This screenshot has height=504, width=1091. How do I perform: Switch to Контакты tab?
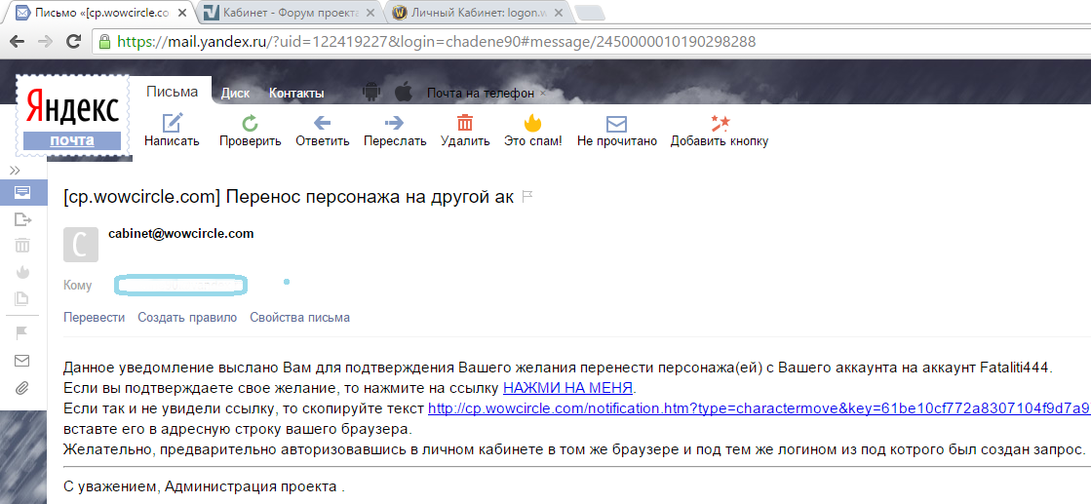296,93
